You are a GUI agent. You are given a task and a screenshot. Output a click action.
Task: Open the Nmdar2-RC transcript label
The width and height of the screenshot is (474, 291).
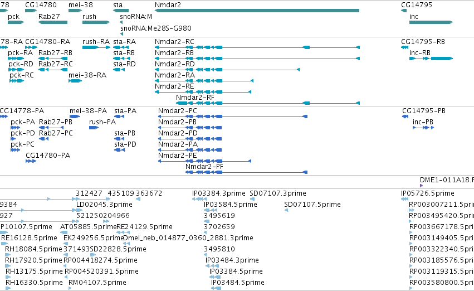coord(174,41)
